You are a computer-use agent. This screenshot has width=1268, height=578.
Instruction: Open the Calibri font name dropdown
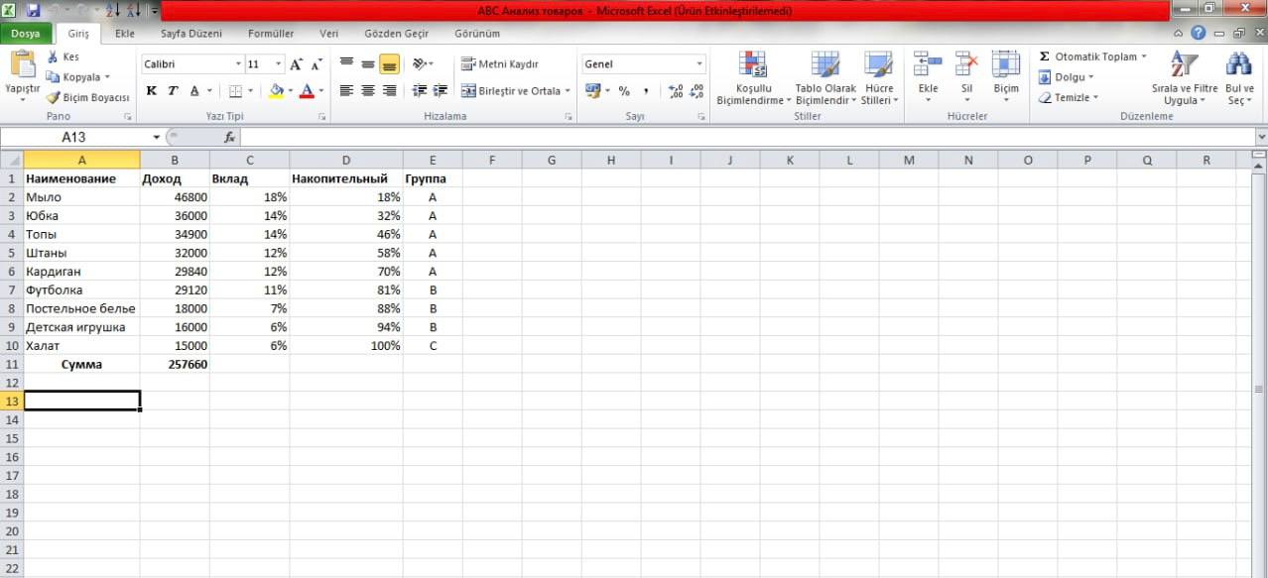click(x=238, y=64)
